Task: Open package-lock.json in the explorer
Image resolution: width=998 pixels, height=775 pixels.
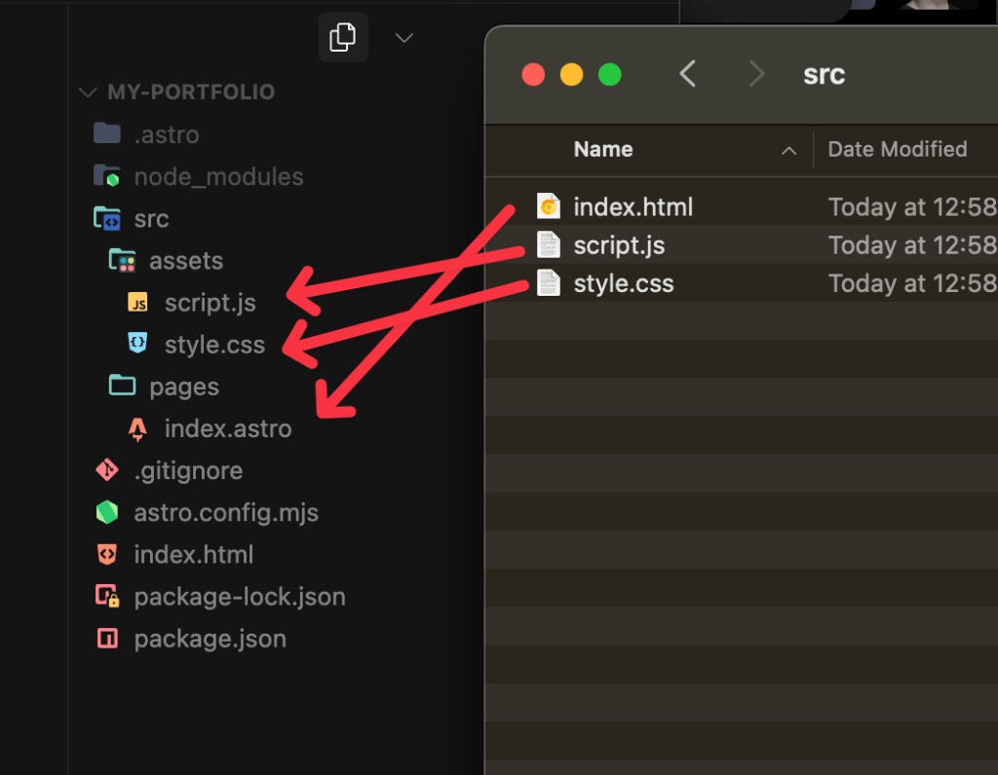Action: (x=239, y=597)
